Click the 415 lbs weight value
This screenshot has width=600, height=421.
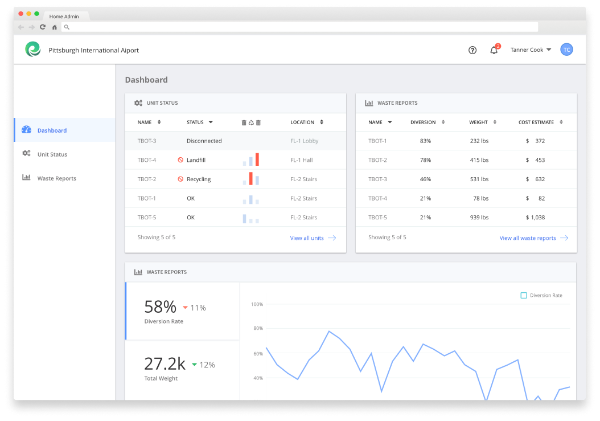point(479,160)
